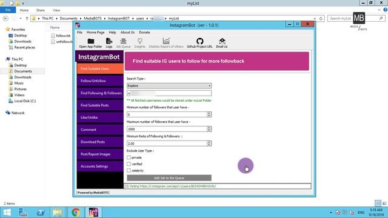Viewport: 388px width, 218px height.
Task: Open Post/Repost Images section
Action: (x=100, y=154)
